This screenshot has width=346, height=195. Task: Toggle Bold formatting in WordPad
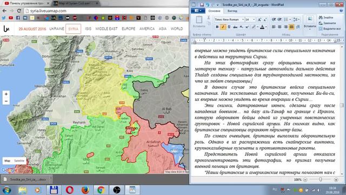(217, 27)
